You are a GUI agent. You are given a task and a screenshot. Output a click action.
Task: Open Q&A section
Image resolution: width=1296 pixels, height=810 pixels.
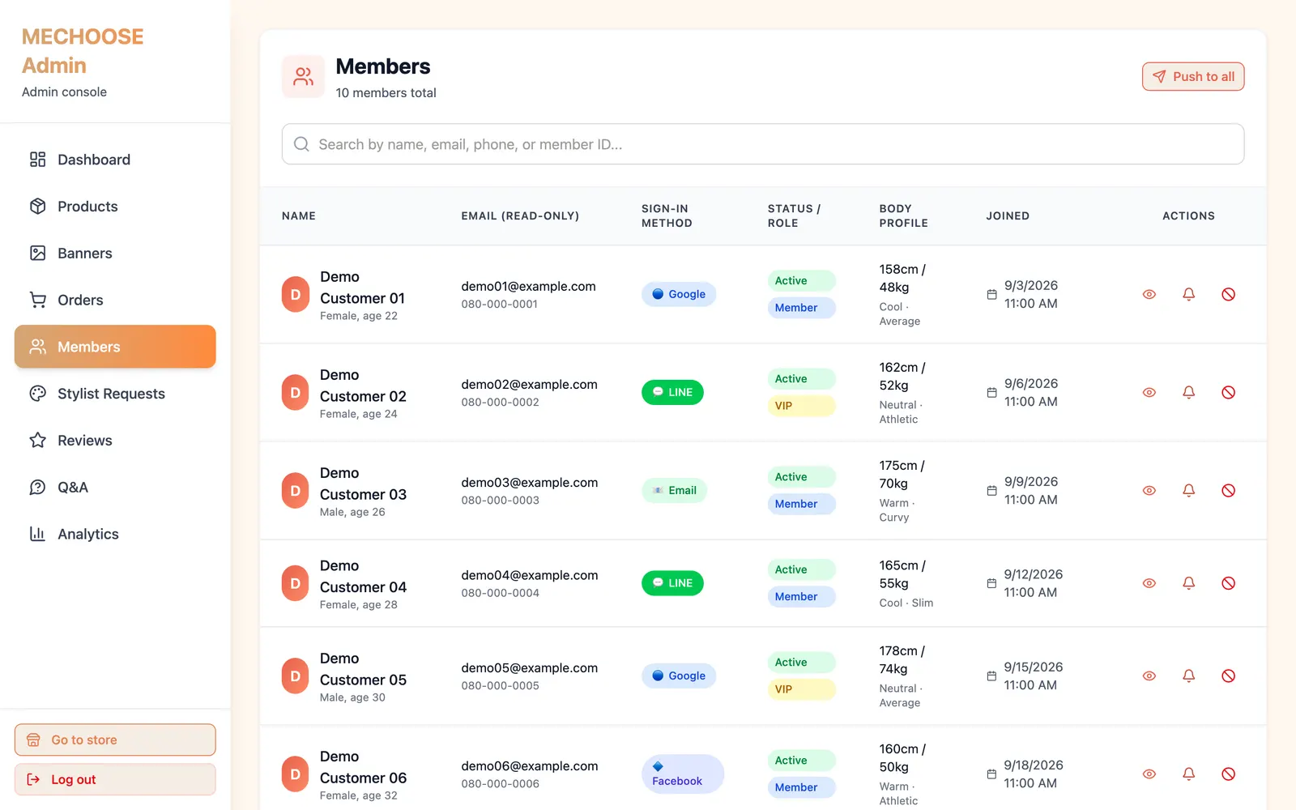(115, 487)
